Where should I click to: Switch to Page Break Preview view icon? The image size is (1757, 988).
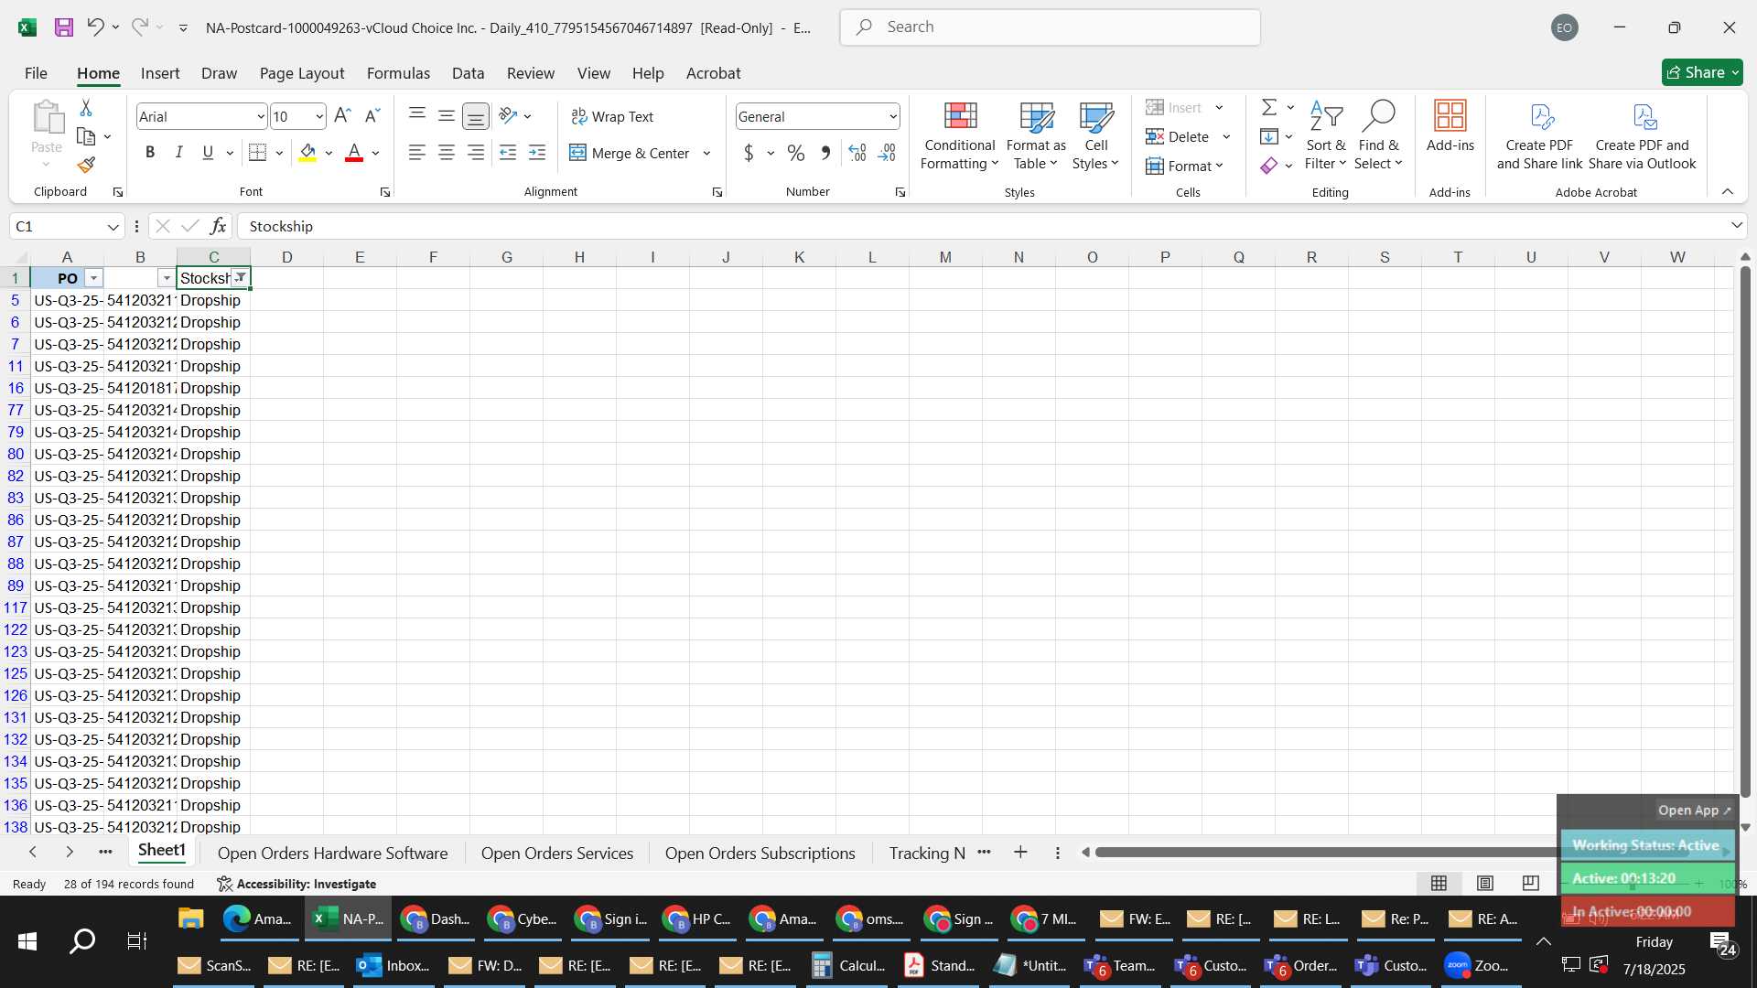[1531, 883]
